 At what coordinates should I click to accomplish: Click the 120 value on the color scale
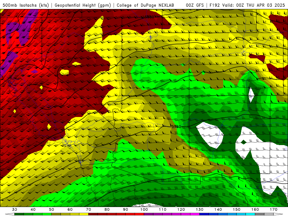pos(181,210)
